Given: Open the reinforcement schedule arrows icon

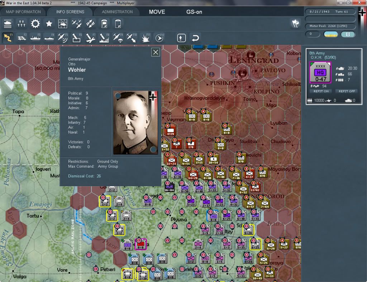Looking at the screenshot, I should tap(21, 24).
